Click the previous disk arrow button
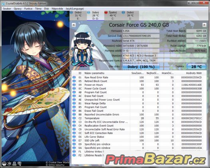Screen dimensions: 210x168 (74, 25)
